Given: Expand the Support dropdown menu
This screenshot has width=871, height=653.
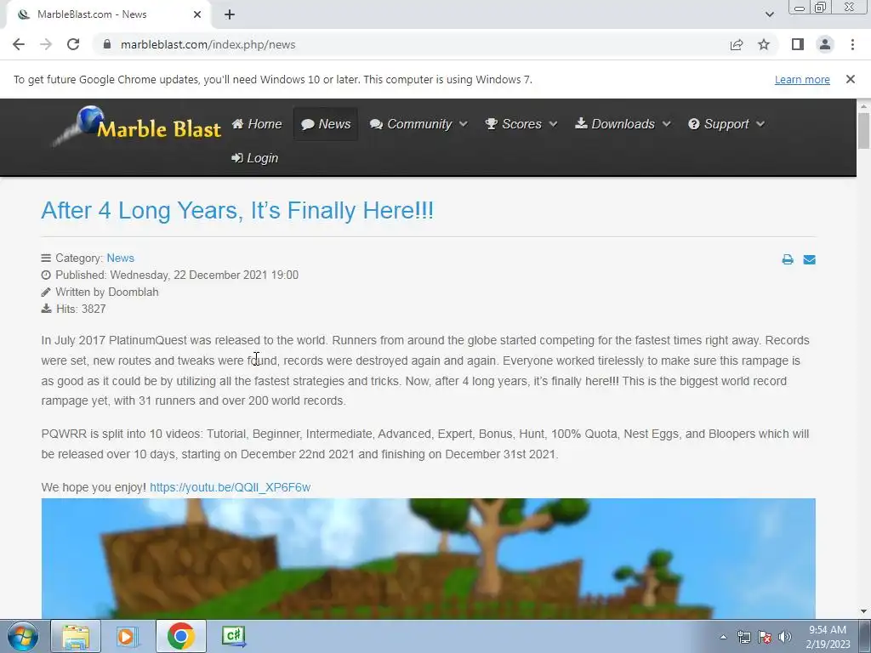Looking at the screenshot, I should click(726, 124).
